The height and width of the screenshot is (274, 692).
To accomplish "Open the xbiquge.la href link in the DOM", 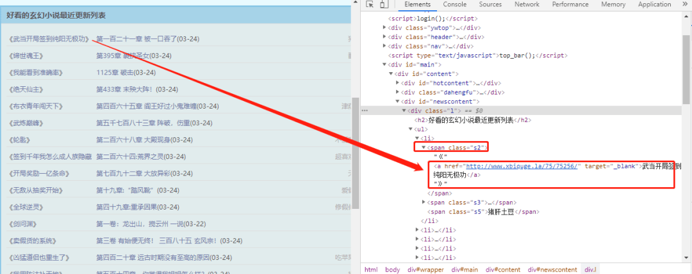I will tap(522, 166).
